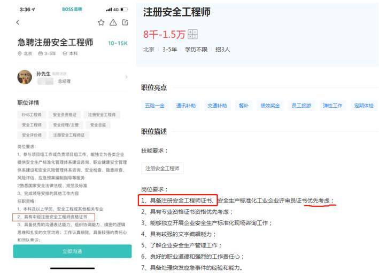Viewport: 379px width, 279px height.
Task: Expand recruiter profile chevron
Action: click(126, 77)
